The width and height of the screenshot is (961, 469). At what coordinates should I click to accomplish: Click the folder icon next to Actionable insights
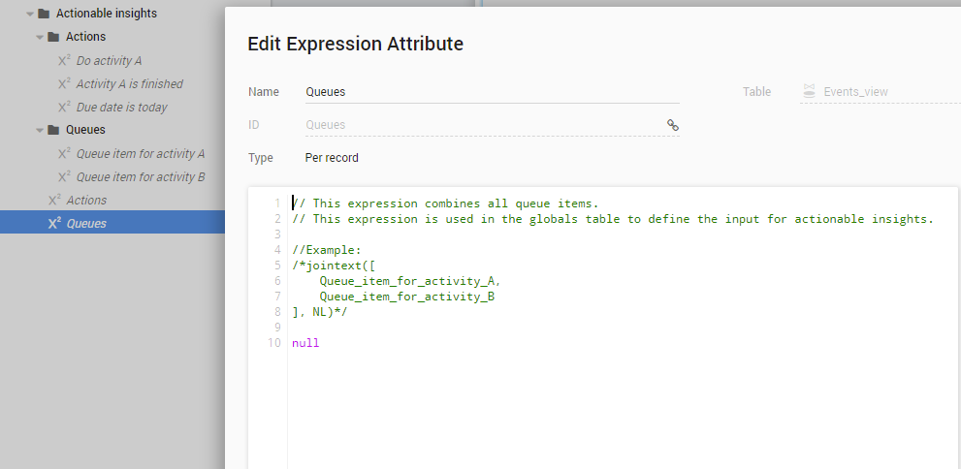point(44,14)
